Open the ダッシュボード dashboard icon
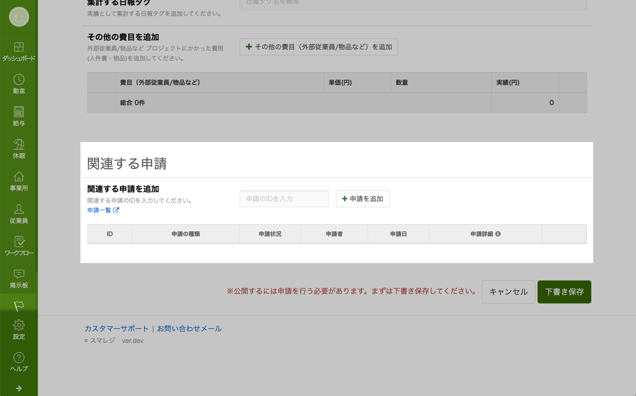Viewport: 636px width, 396px height. 19,47
